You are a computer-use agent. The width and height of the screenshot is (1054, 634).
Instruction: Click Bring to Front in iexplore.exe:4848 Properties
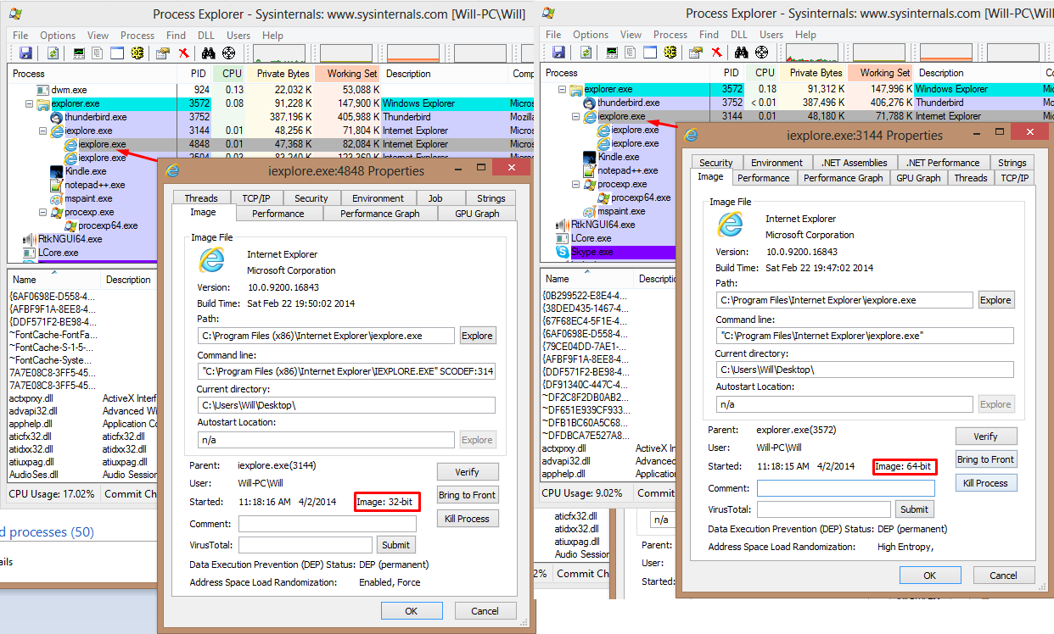(x=468, y=495)
